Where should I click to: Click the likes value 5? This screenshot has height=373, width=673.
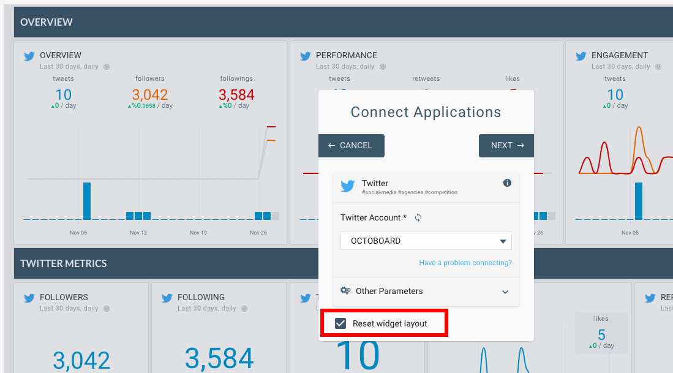pyautogui.click(x=601, y=334)
